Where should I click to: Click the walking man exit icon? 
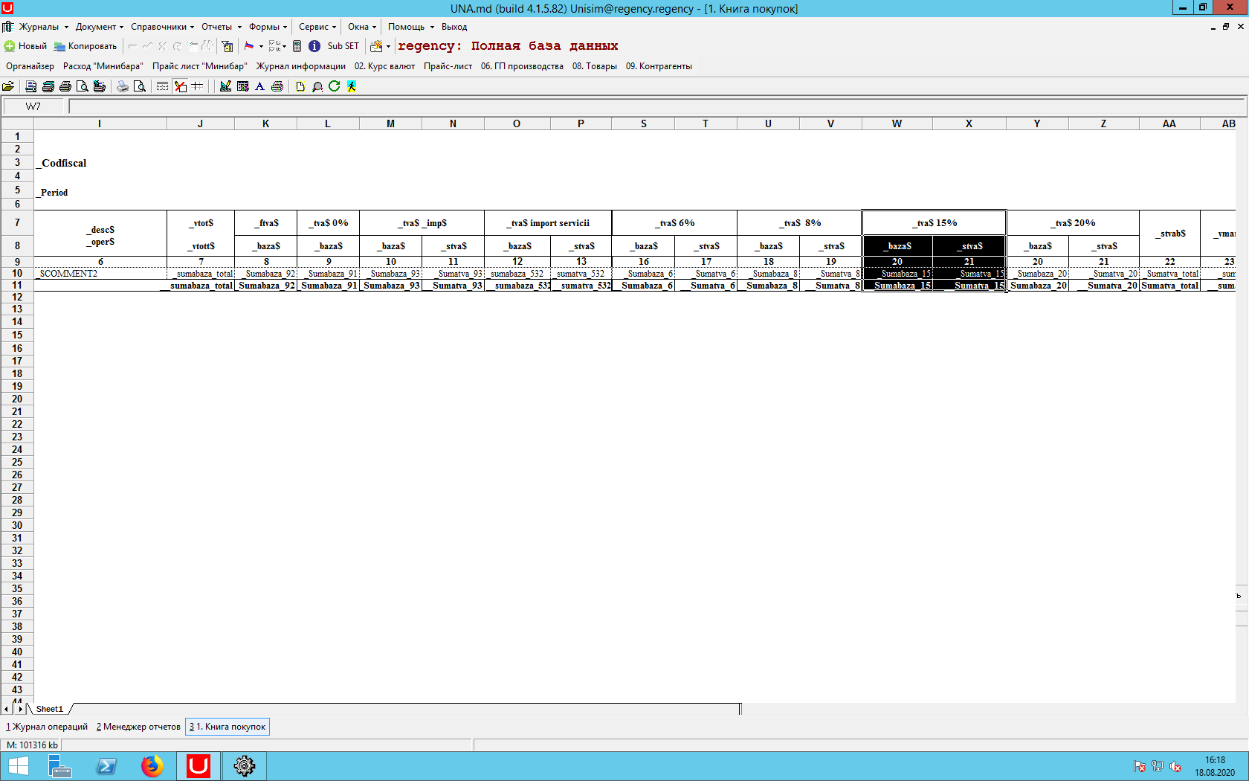click(352, 86)
